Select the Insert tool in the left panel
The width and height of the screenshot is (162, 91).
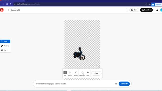coord(5,41)
